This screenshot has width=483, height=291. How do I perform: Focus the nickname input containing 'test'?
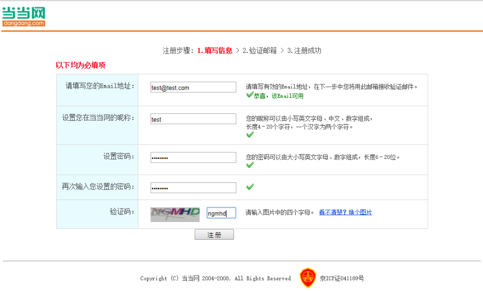(193, 119)
